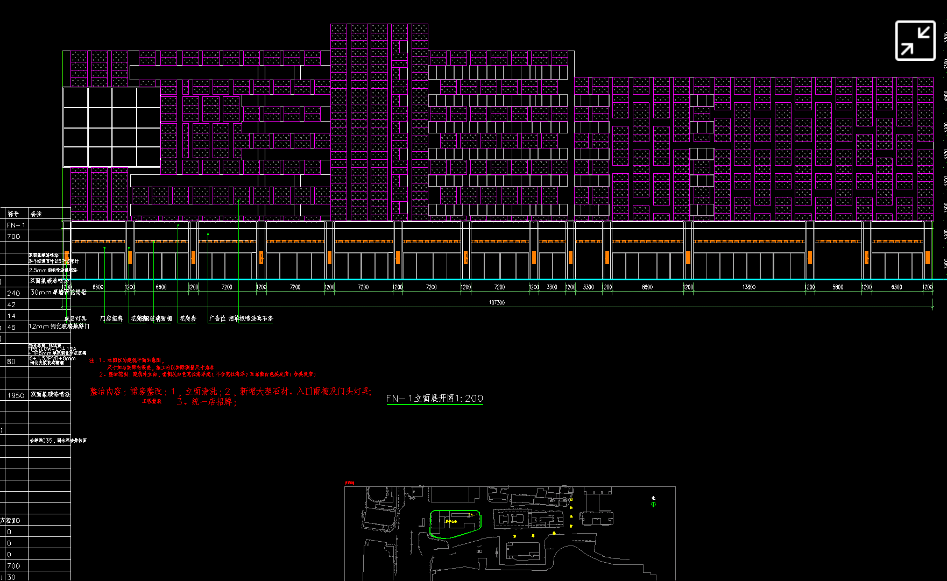Select the drawing title 'FN-1立面展开图1:200'
Viewport: 947px width, 581px height.
pos(435,398)
